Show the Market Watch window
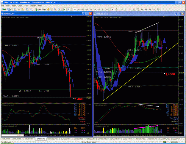 click(x=15, y=9)
